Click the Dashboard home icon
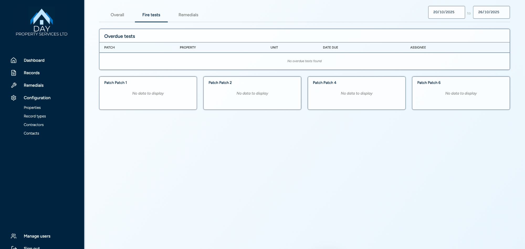Image resolution: width=525 pixels, height=249 pixels. click(14, 60)
